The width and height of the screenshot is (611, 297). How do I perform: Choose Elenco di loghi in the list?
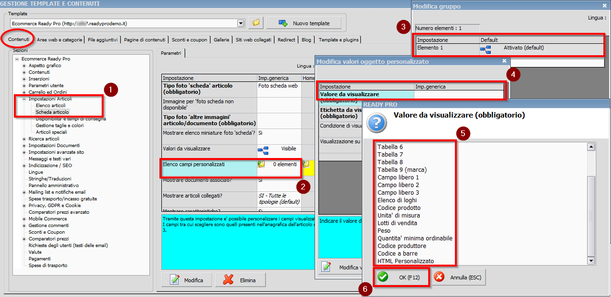click(397, 200)
